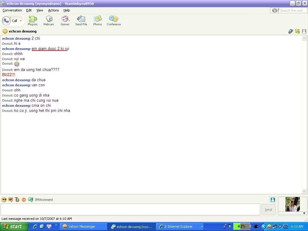This screenshot has width=308, height=231.
Task: Click the contact details icon at top right
Action: click(304, 31)
